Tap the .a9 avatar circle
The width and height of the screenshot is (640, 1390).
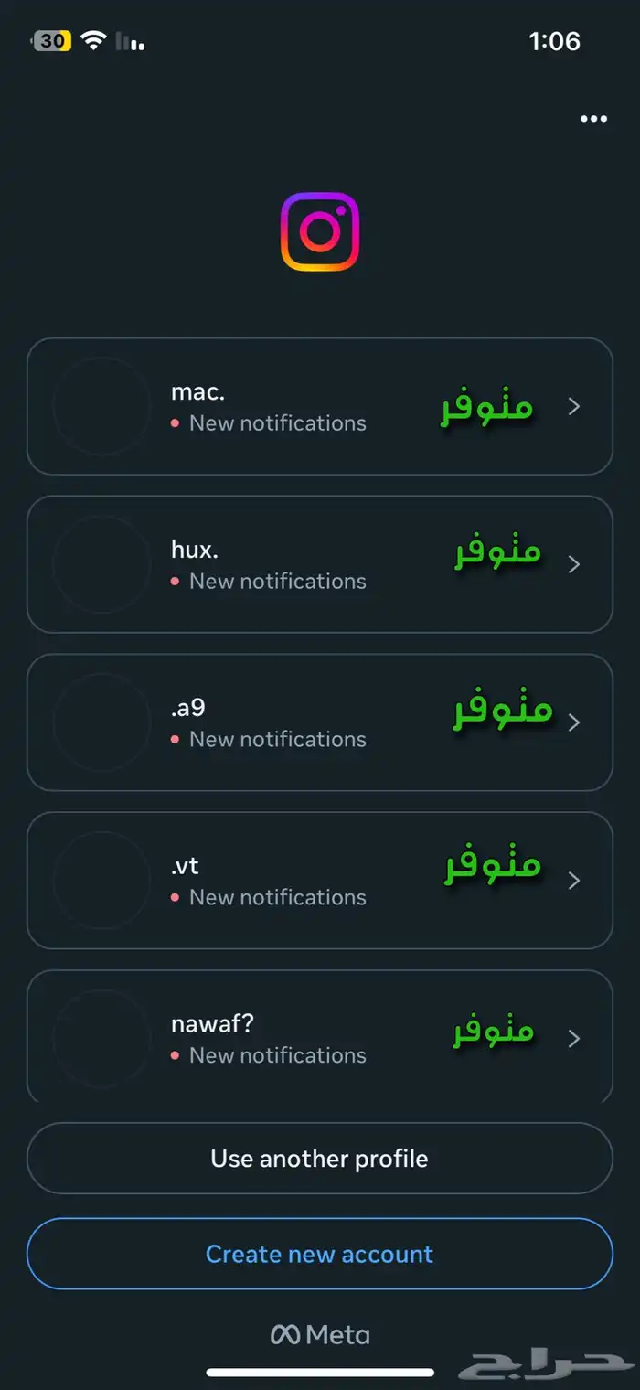point(102,722)
